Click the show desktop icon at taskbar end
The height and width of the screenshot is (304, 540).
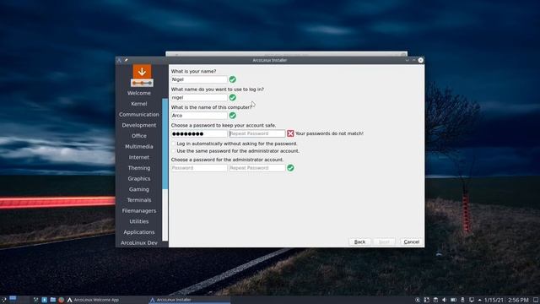coord(536,300)
